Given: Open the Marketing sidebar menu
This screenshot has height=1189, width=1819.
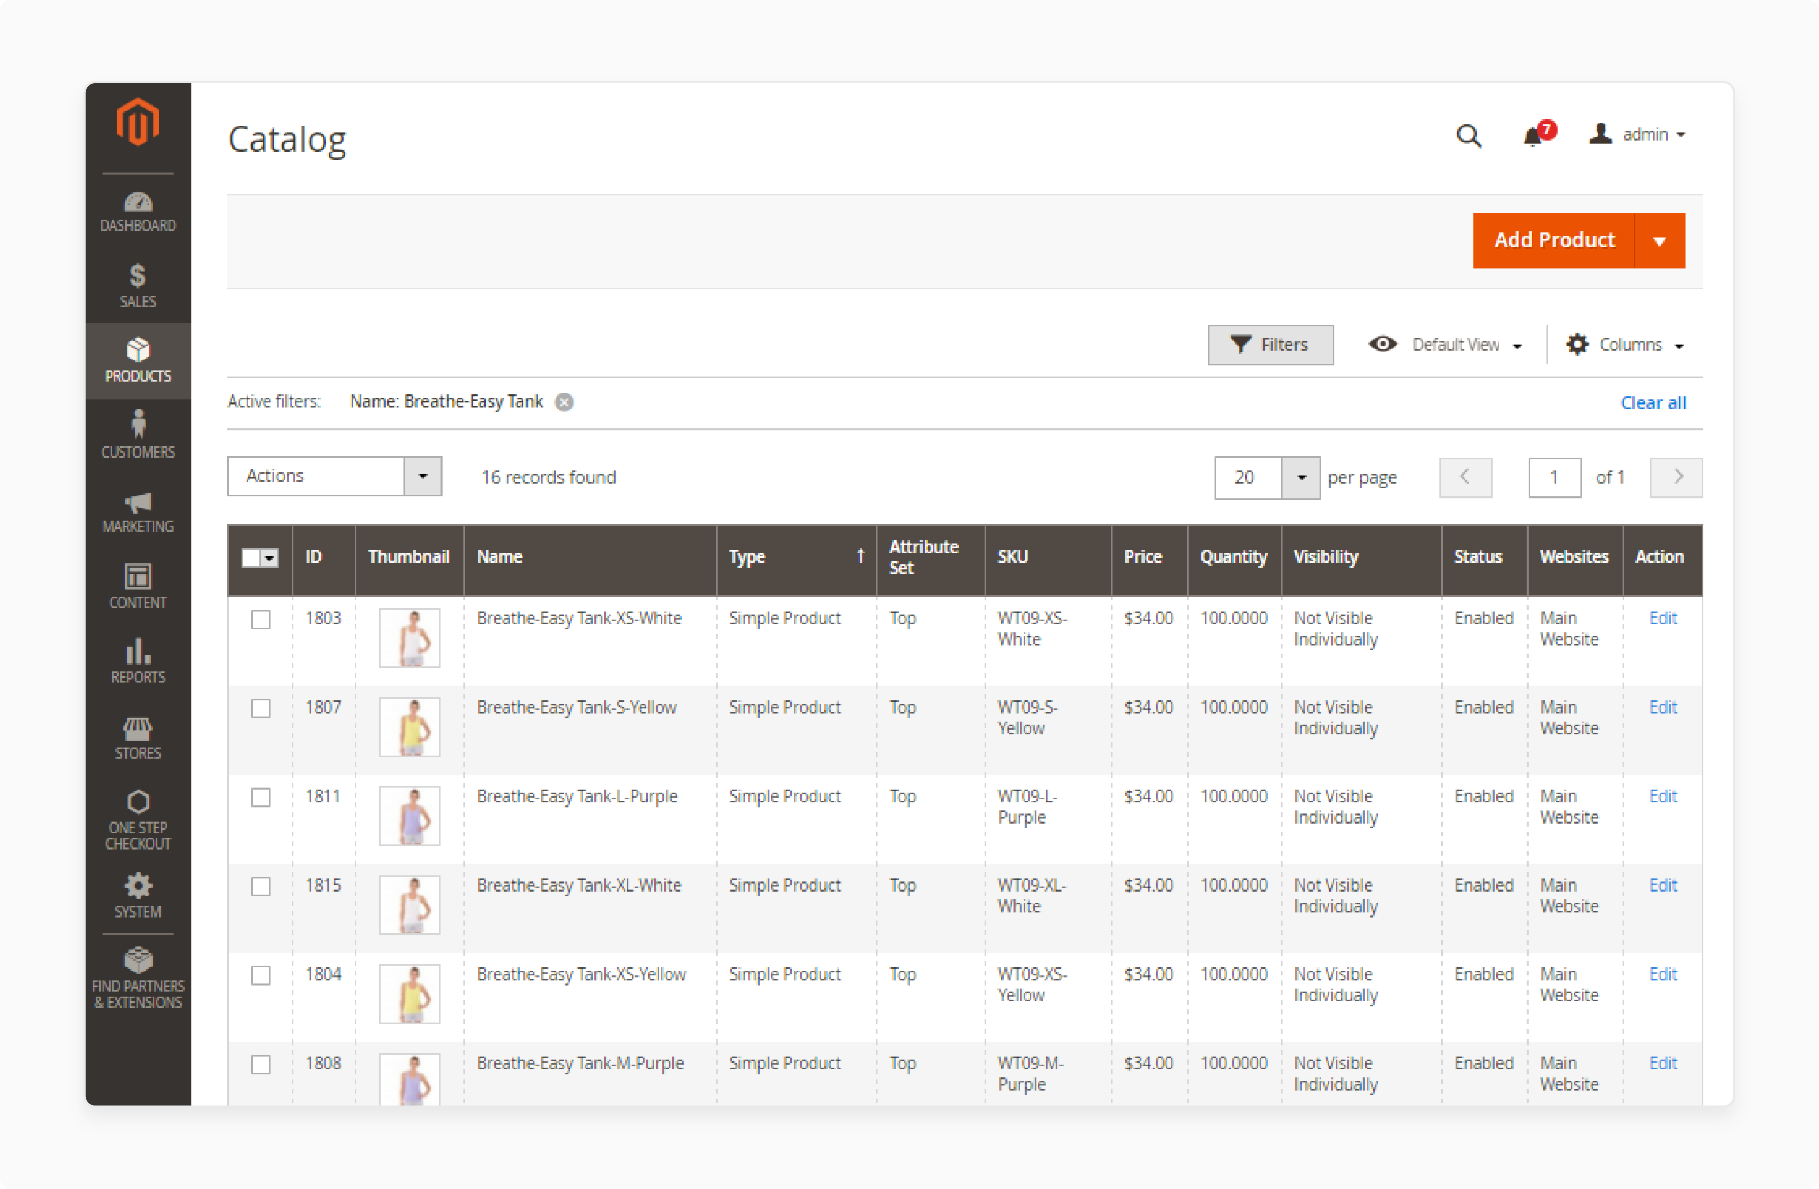Looking at the screenshot, I should (x=138, y=512).
